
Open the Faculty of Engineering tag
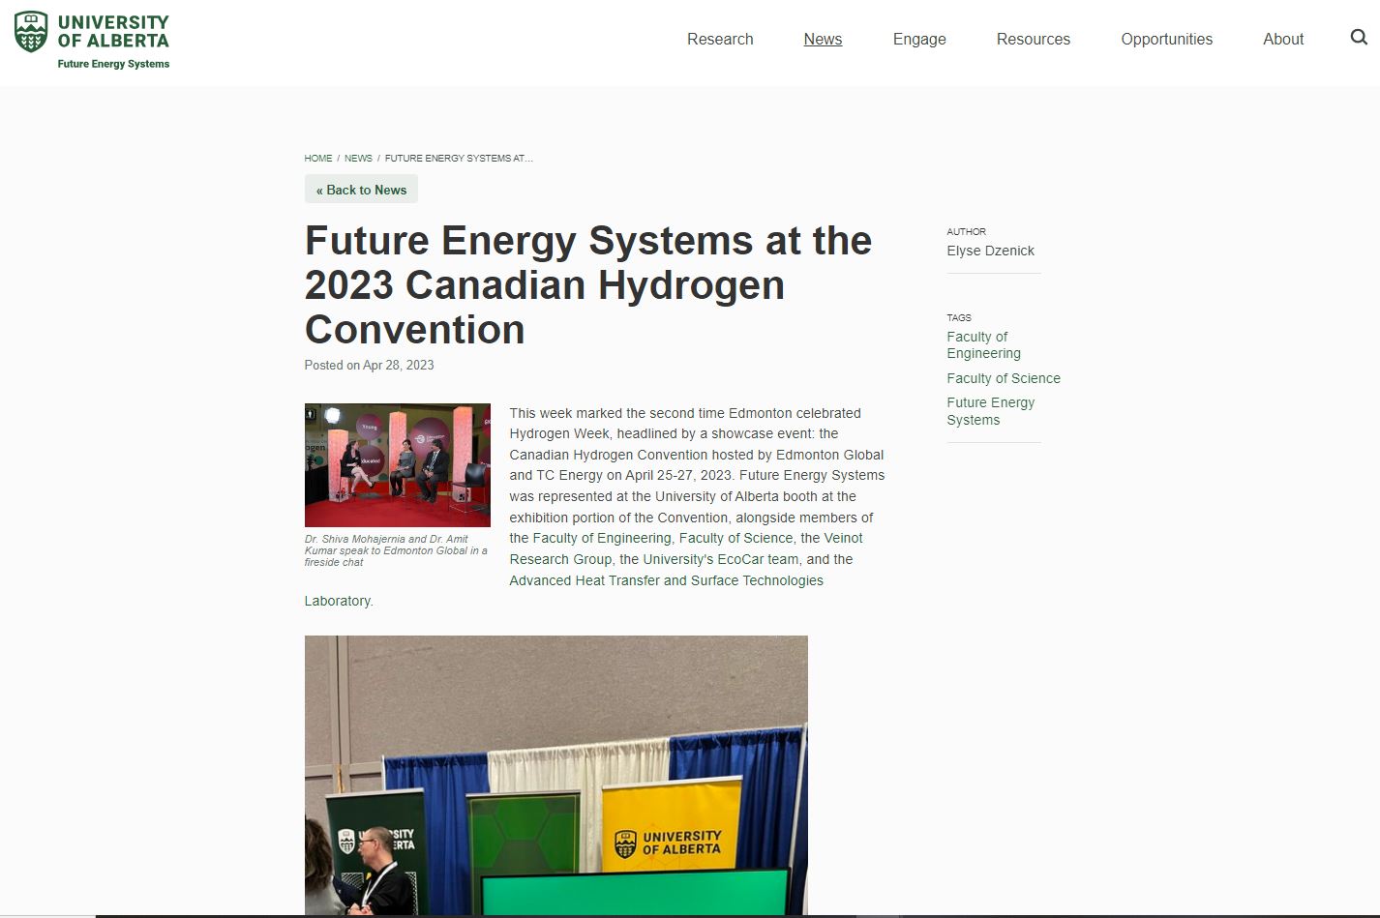click(x=983, y=345)
